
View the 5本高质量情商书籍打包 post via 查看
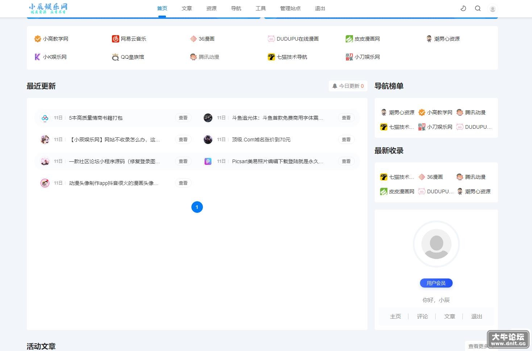(x=183, y=118)
